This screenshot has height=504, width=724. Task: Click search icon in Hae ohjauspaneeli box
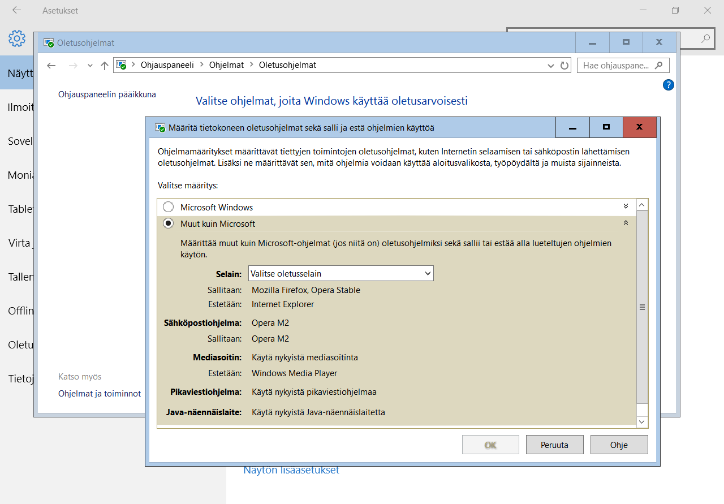click(658, 65)
